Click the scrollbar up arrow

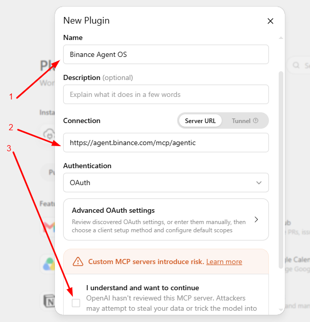click(x=281, y=38)
